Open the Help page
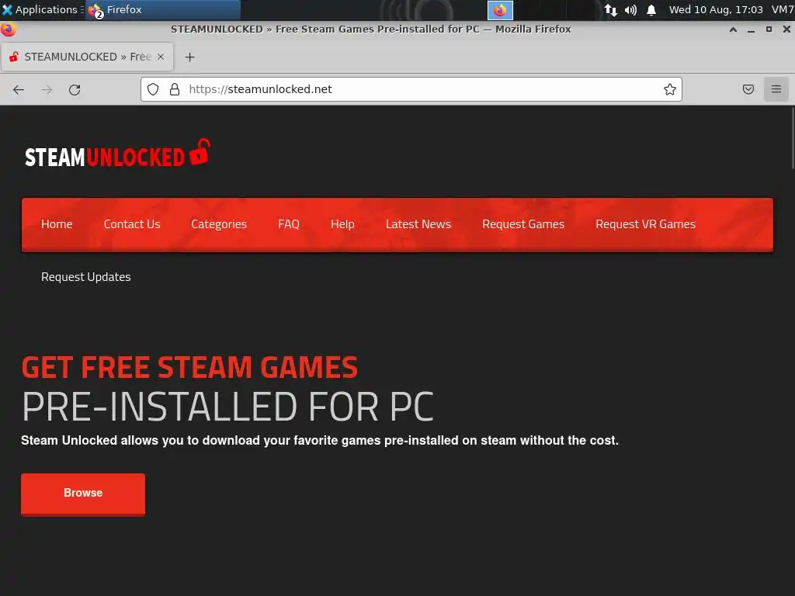Image resolution: width=795 pixels, height=596 pixels. click(x=342, y=224)
